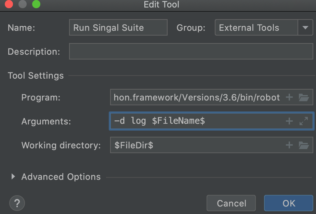
Task: Expand the Advanced Options section
Action: pos(13,177)
